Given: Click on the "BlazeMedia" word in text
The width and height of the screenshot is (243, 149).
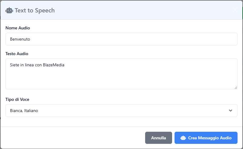Looking at the screenshot, I should pos(54,65).
